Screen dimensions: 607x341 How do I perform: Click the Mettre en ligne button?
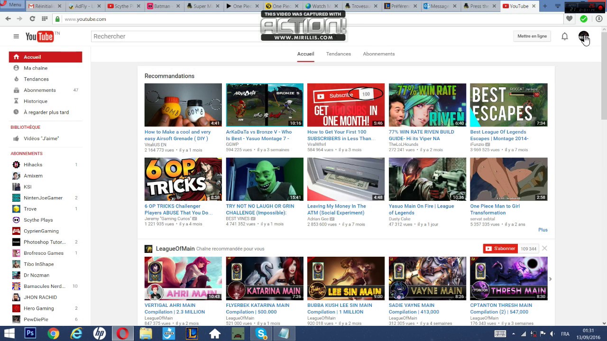(x=532, y=36)
